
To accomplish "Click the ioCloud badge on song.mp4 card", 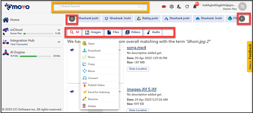I will click(72, 50).
